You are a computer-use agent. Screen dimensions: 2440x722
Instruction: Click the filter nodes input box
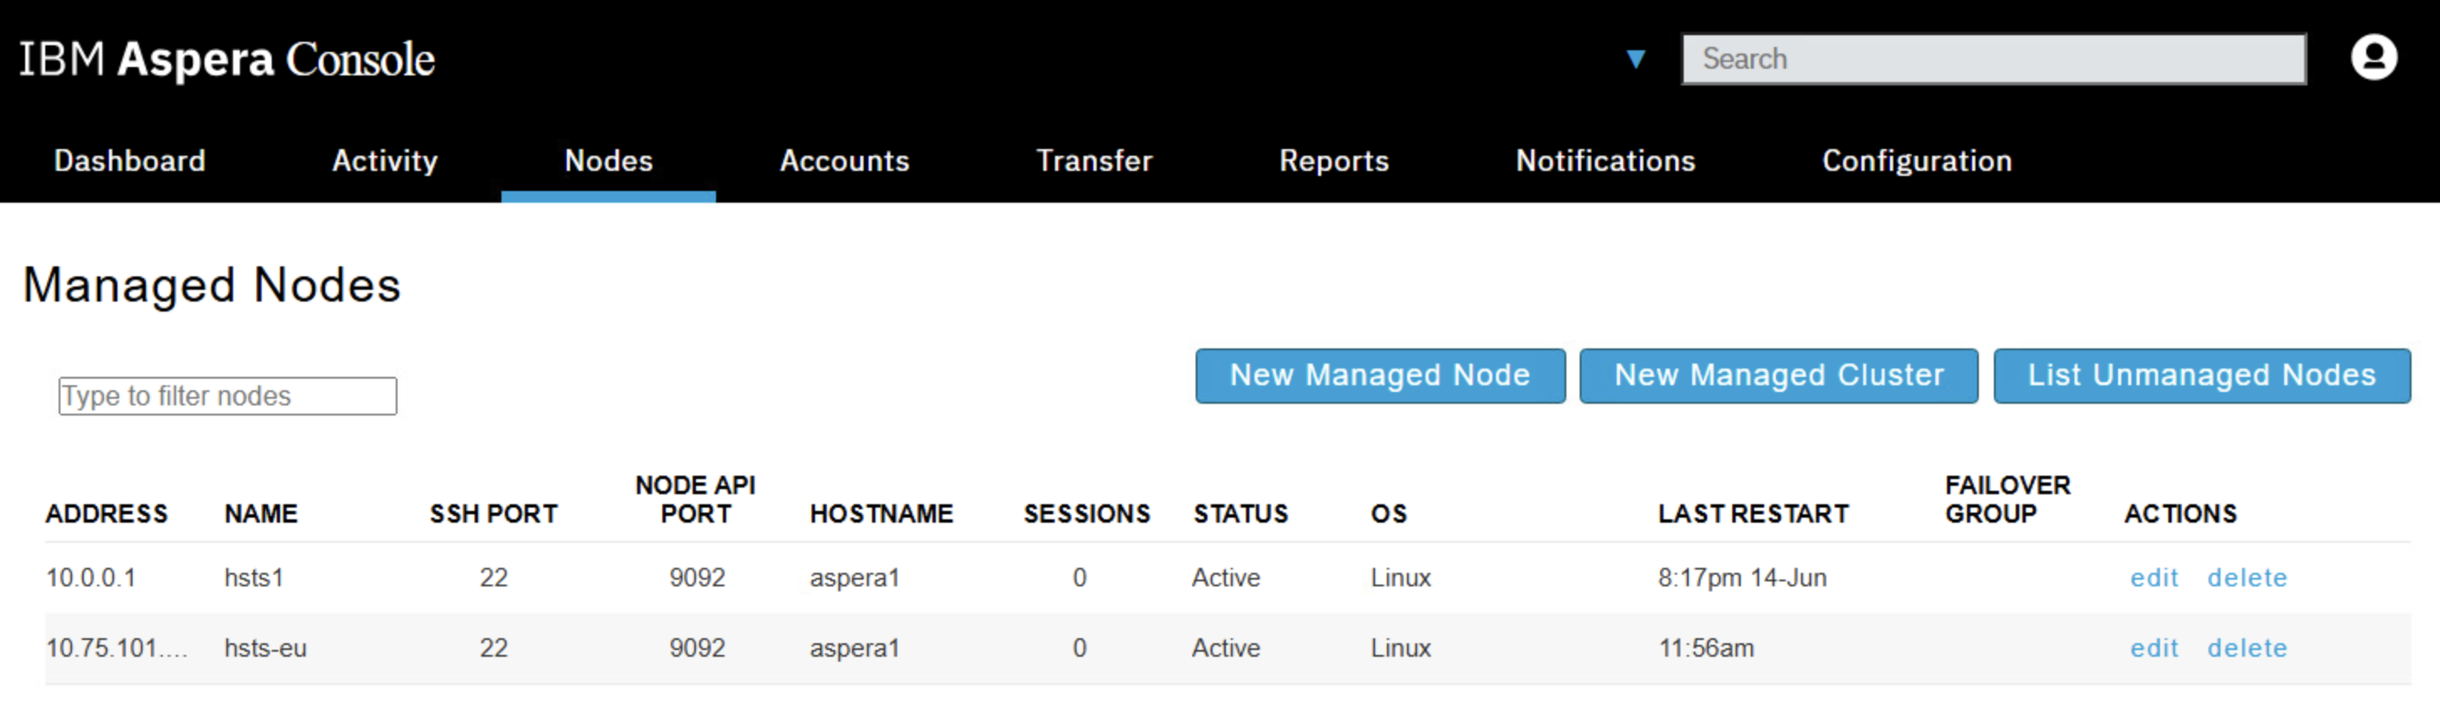(x=227, y=395)
